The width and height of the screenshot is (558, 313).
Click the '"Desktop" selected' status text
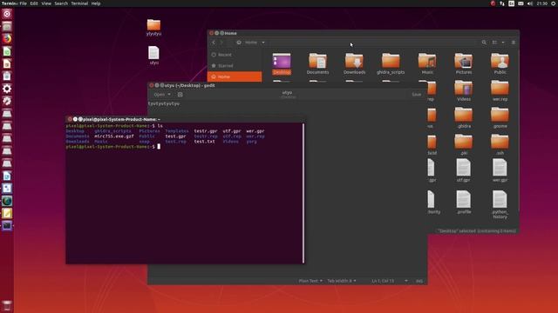pos(477,231)
